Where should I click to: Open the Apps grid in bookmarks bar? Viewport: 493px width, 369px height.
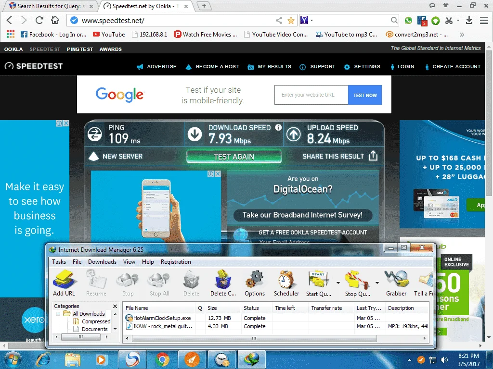point(11,34)
